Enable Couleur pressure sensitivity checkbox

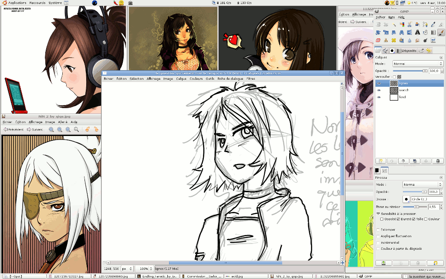coord(426,219)
